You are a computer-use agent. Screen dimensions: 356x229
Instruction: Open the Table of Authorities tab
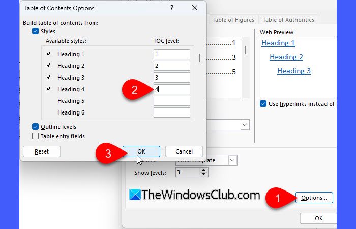pos(288,20)
